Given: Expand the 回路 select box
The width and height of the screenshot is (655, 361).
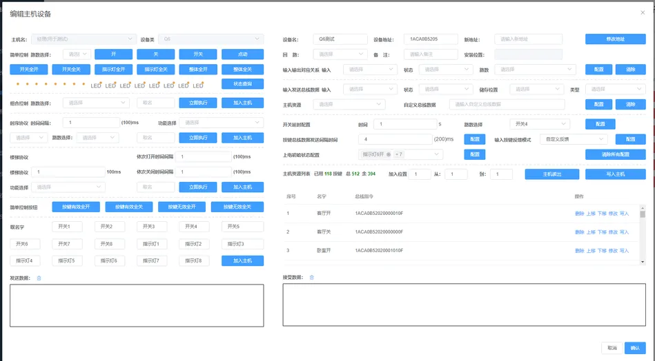Looking at the screenshot, I should tap(340, 54).
